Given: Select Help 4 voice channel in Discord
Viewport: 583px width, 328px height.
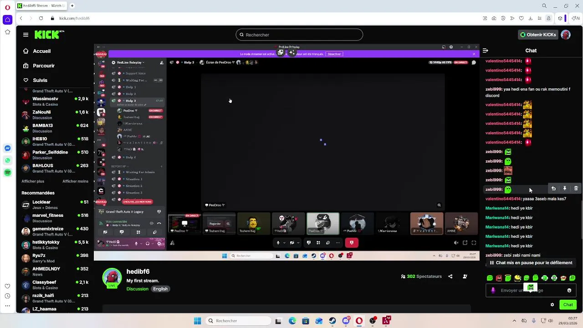Looking at the screenshot, I should [131, 157].
